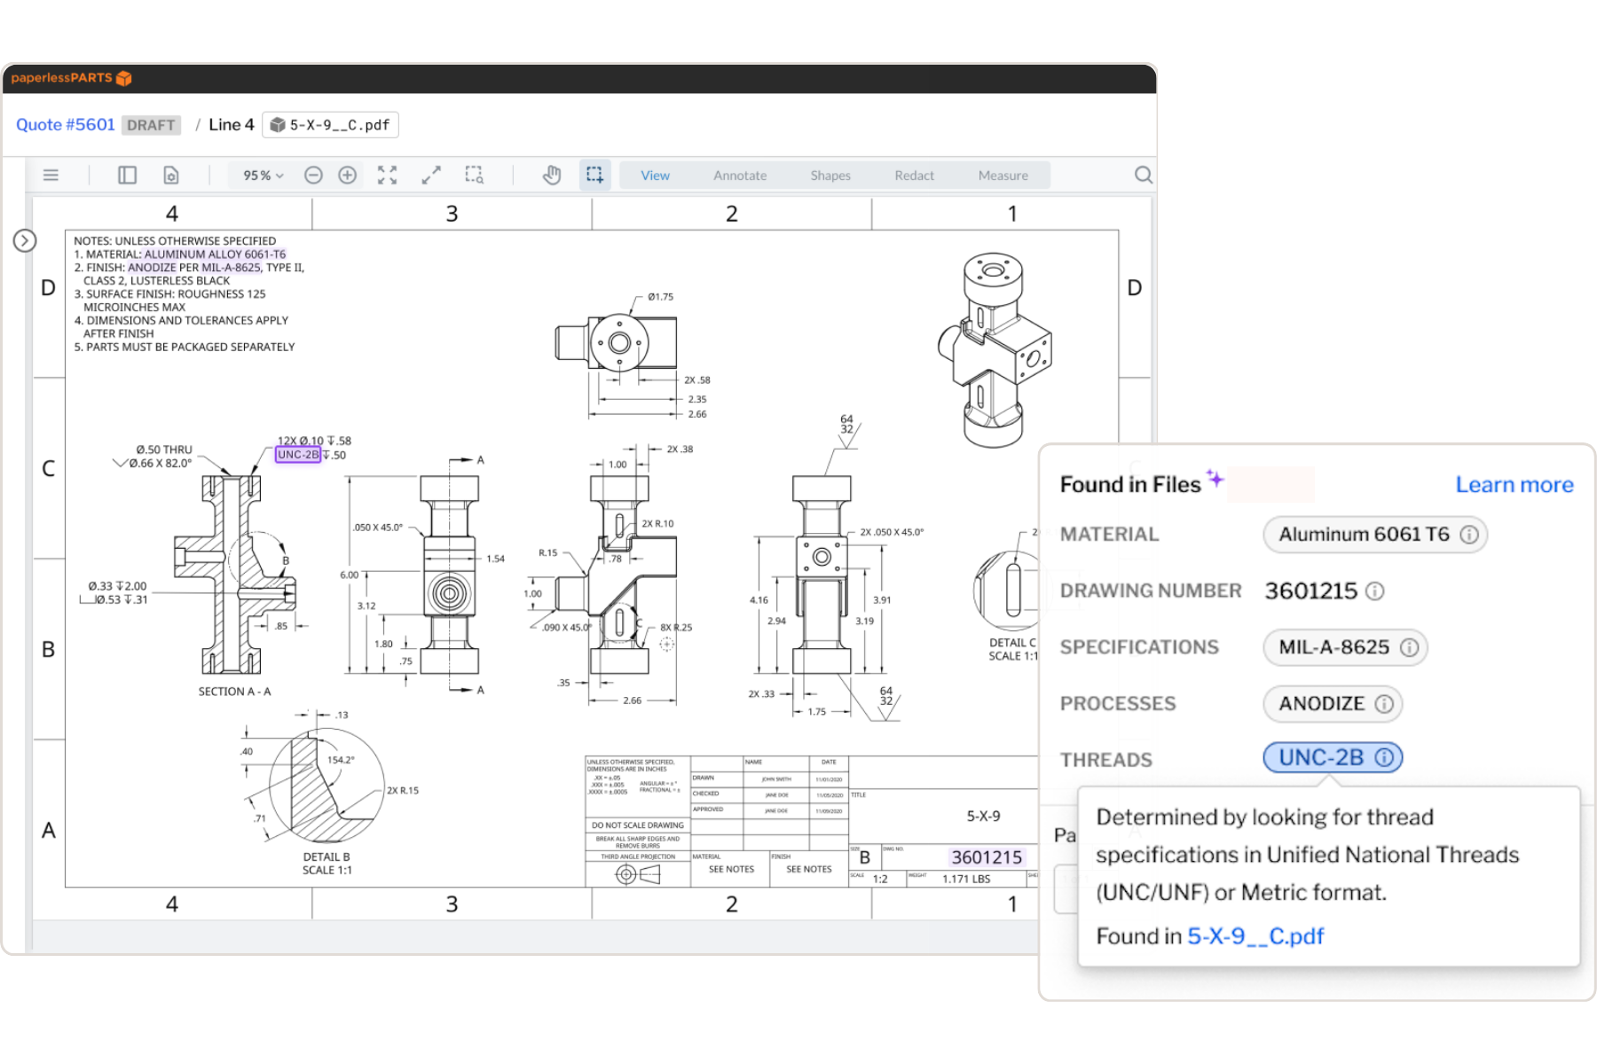
Task: Switch to the View tab
Action: (656, 176)
